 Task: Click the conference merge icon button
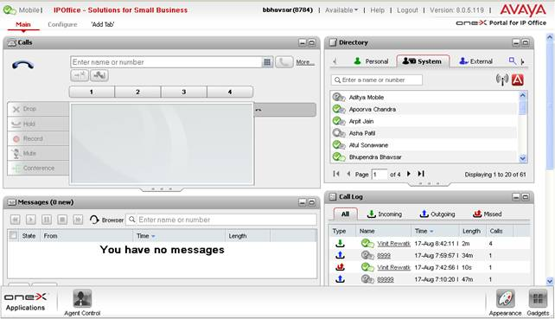pos(99,75)
